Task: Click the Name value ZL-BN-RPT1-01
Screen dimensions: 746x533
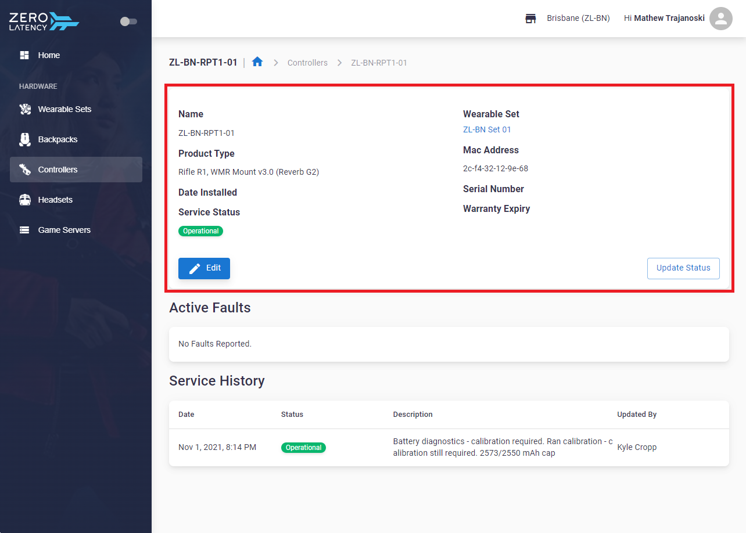Action: pyautogui.click(x=206, y=133)
